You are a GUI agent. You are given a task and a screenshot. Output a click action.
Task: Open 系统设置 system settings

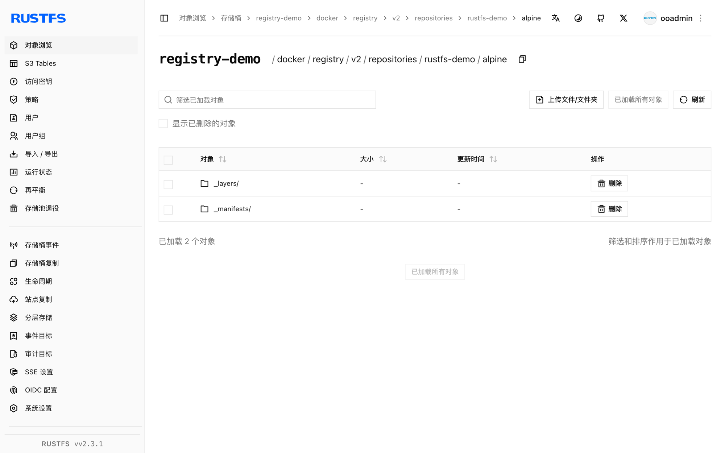71,408
